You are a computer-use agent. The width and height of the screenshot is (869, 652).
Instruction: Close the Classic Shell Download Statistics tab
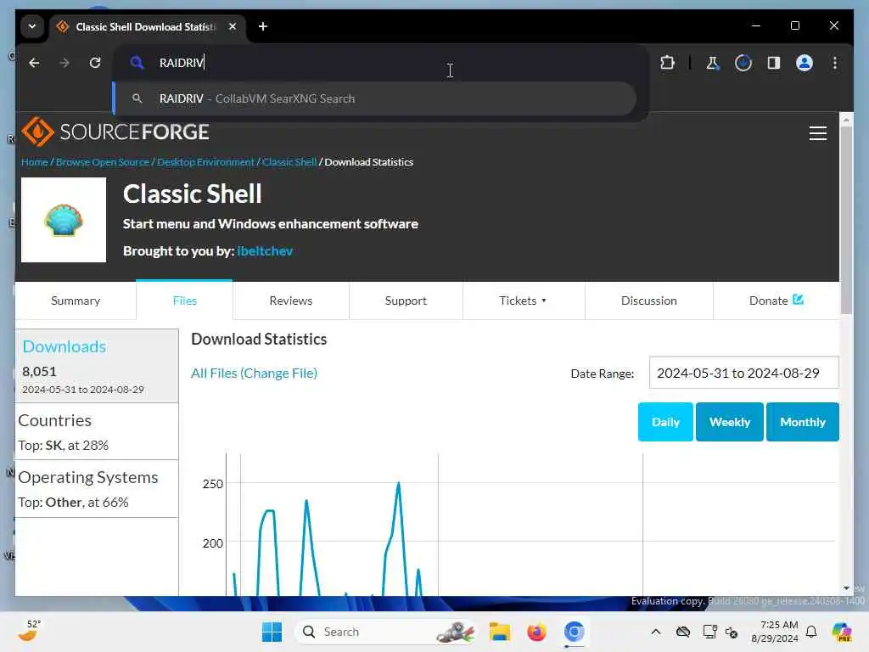(x=233, y=26)
